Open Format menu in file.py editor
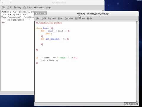 52,18
